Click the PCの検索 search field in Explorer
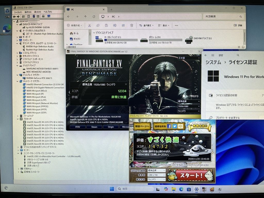The height and width of the screenshot is (198, 264). tap(223, 16)
